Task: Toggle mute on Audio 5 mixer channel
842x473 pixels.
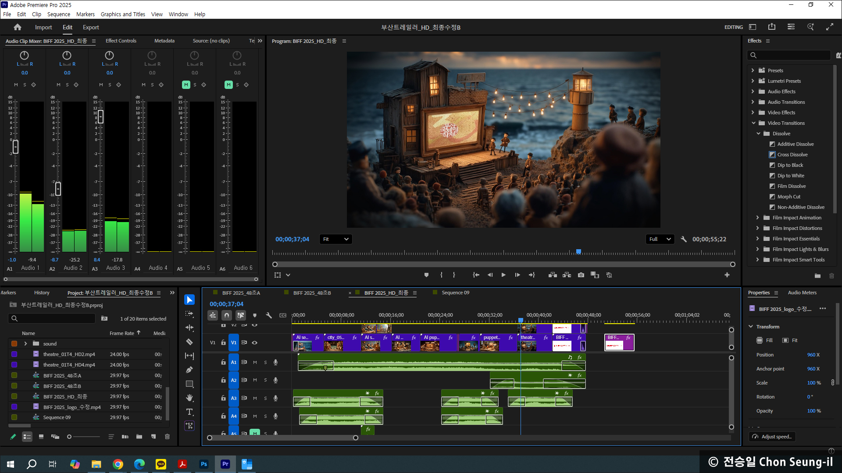Action: pyautogui.click(x=186, y=85)
